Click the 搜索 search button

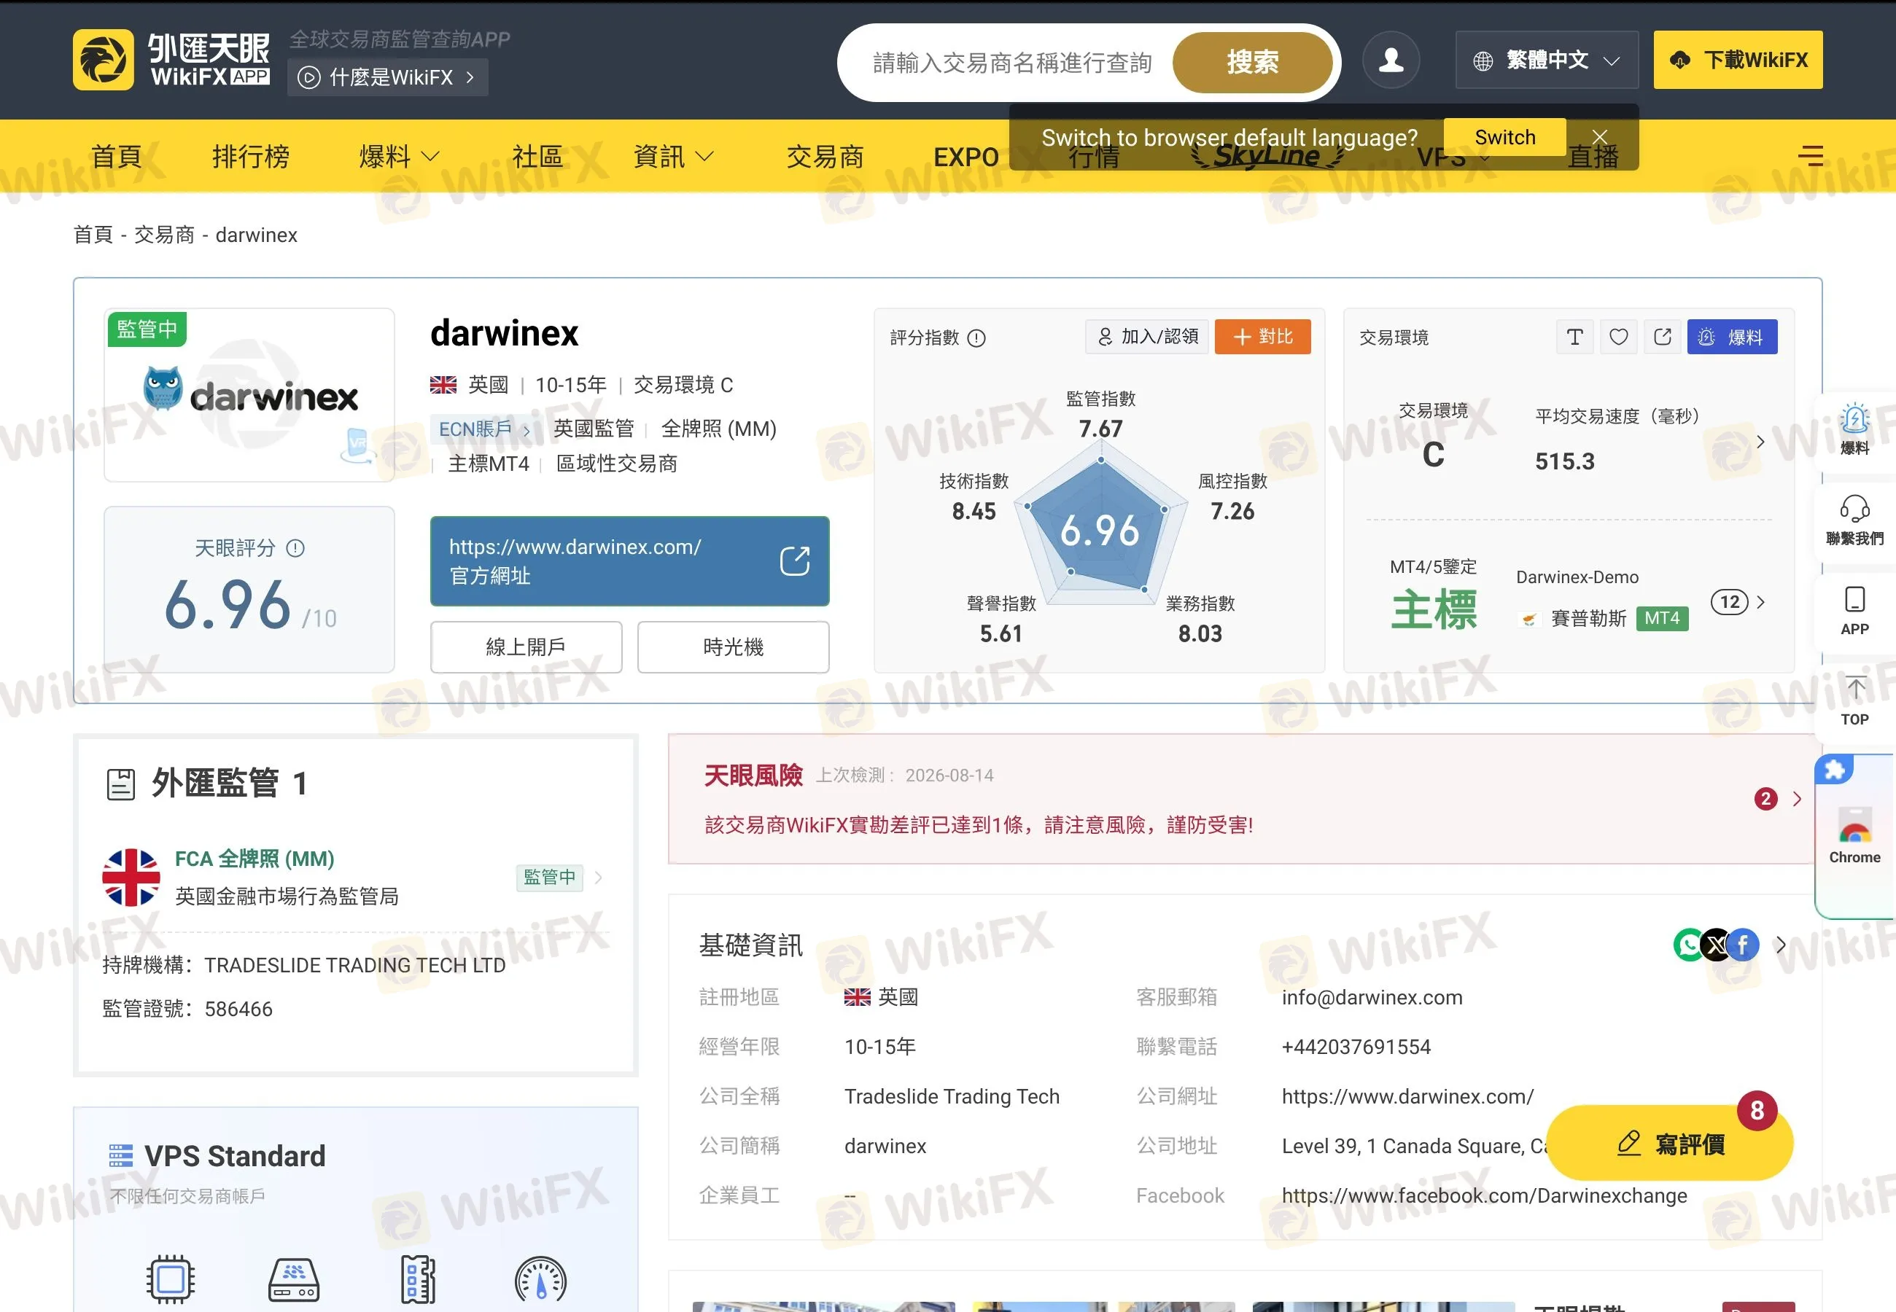pos(1252,62)
